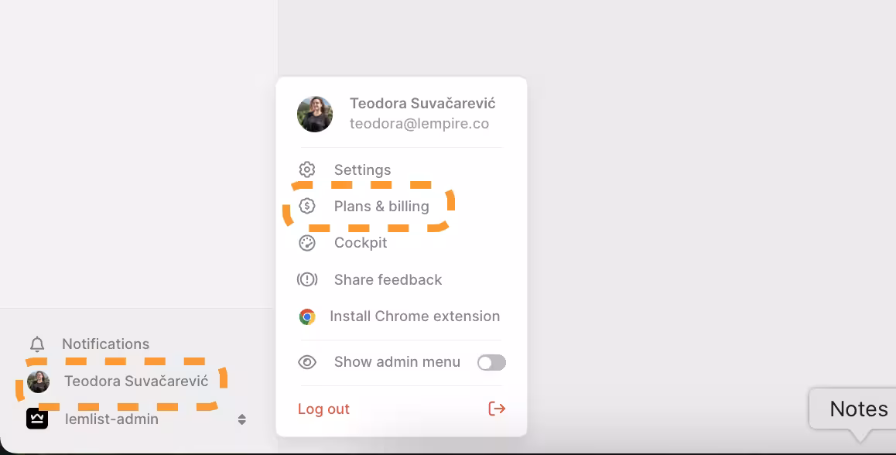Click the teodora@lempire.co email text

coord(419,124)
